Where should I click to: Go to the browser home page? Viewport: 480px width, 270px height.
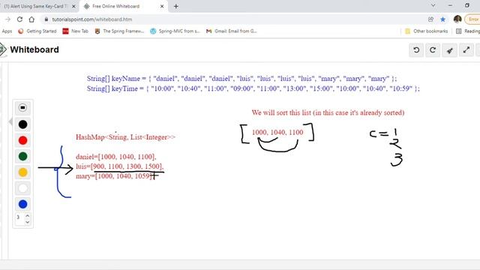pyautogui.click(x=31, y=19)
